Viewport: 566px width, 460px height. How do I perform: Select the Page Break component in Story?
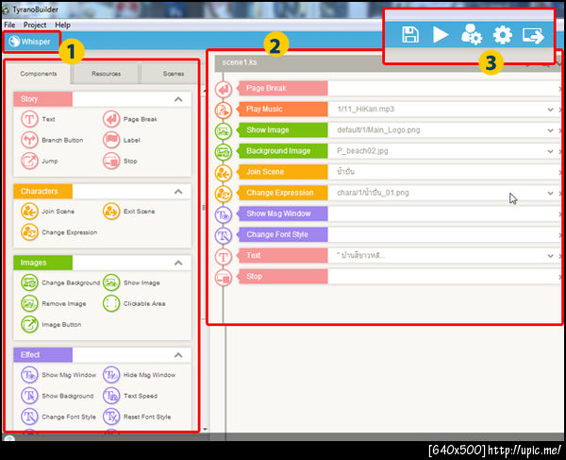tap(130, 119)
